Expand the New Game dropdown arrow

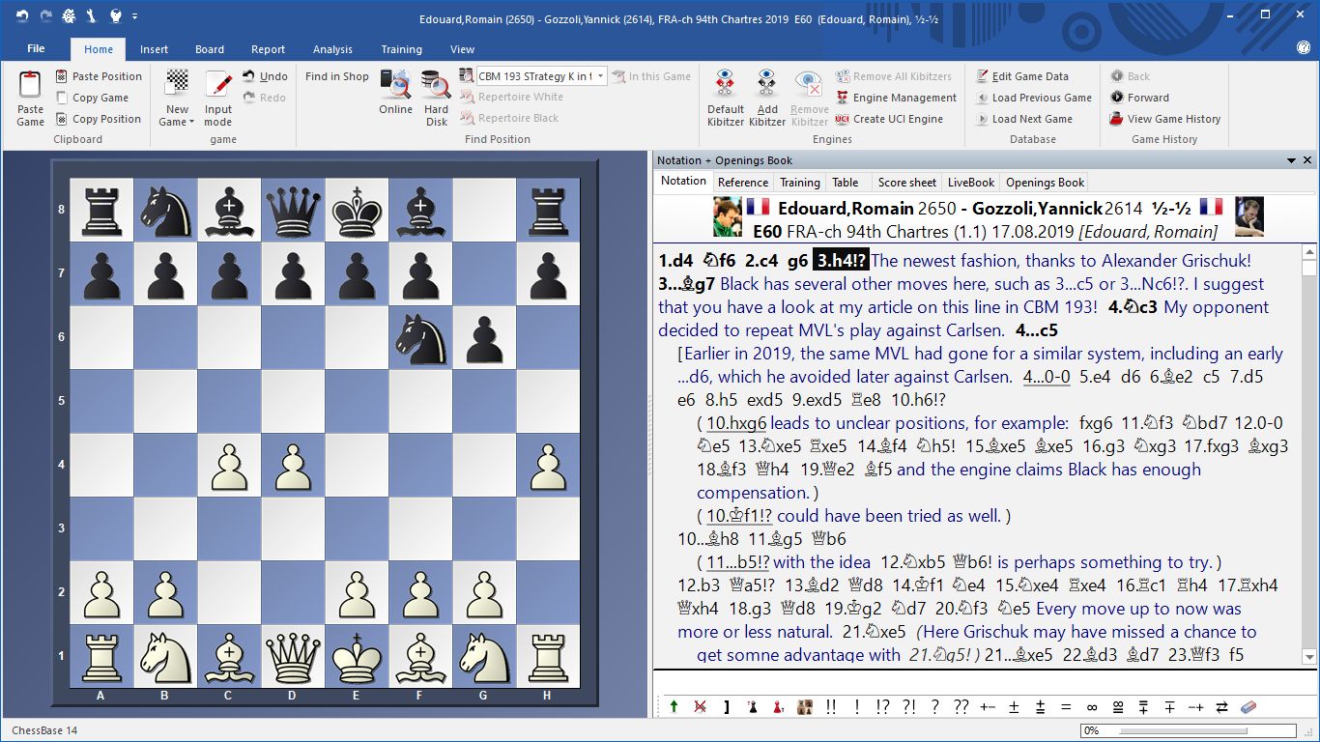pyautogui.click(x=191, y=123)
